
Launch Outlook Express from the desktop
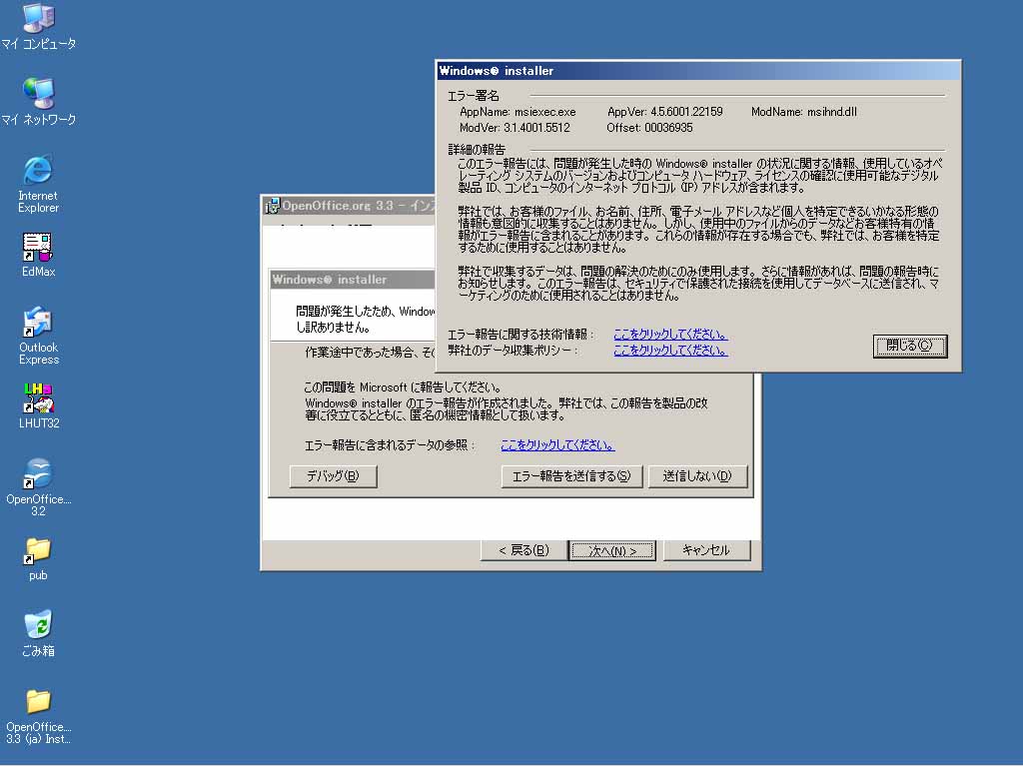tap(38, 323)
